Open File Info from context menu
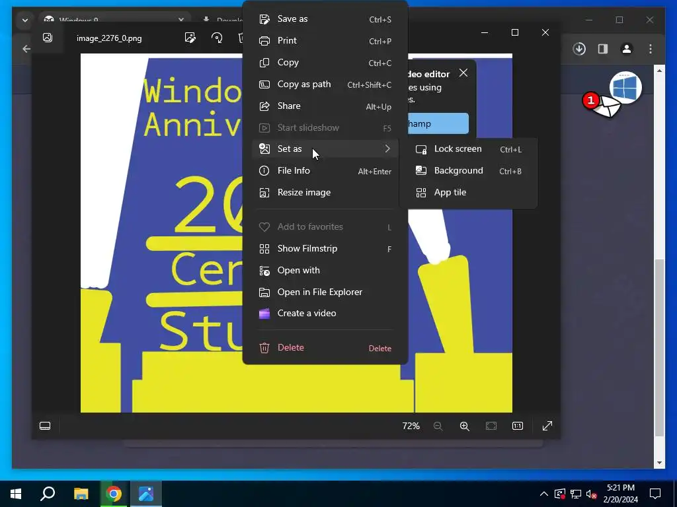 tap(325, 171)
